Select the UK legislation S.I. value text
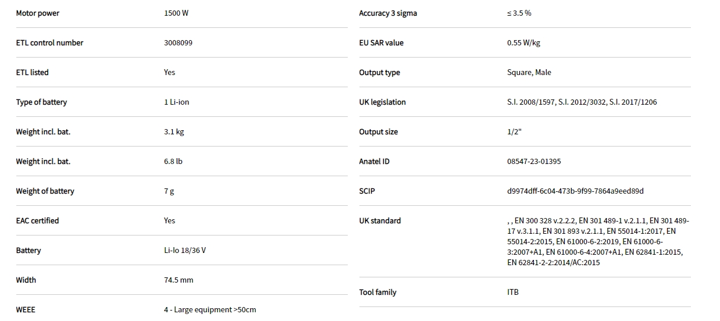Viewport: 720px width, 321px height. click(582, 102)
